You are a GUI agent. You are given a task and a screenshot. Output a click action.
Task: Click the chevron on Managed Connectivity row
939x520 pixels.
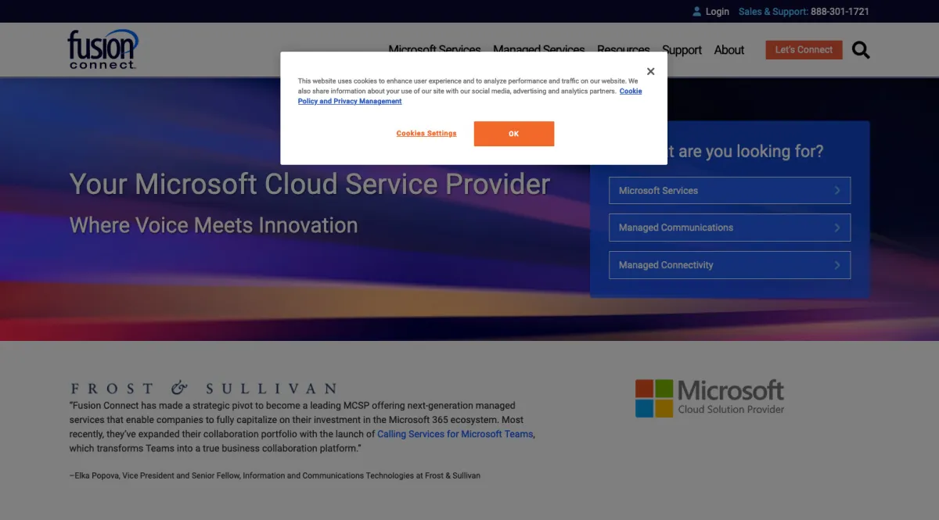(x=837, y=265)
